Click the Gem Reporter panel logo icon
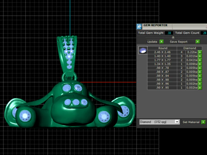 click(139, 27)
